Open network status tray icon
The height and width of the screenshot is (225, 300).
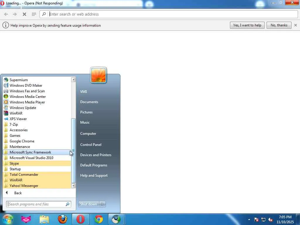click(x=263, y=220)
